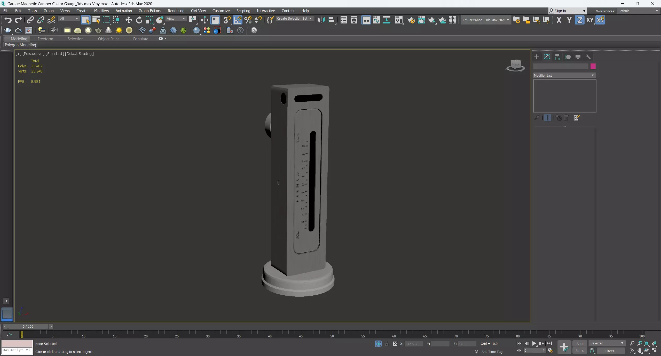Open the Modifiers menu
661x356 pixels.
click(x=101, y=11)
